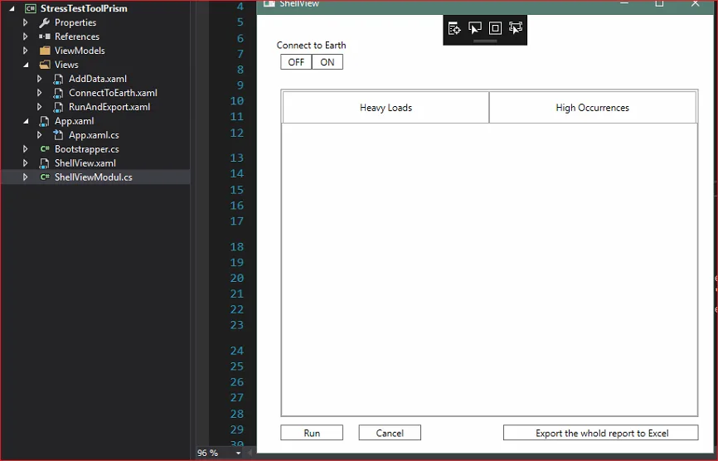Enable Select Element debug toolbar icon
Viewport: 718px width, 461px height.
[475, 28]
